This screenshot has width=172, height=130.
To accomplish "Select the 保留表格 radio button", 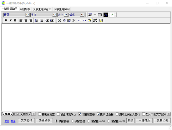I will pyautogui.click(x=56, y=121).
